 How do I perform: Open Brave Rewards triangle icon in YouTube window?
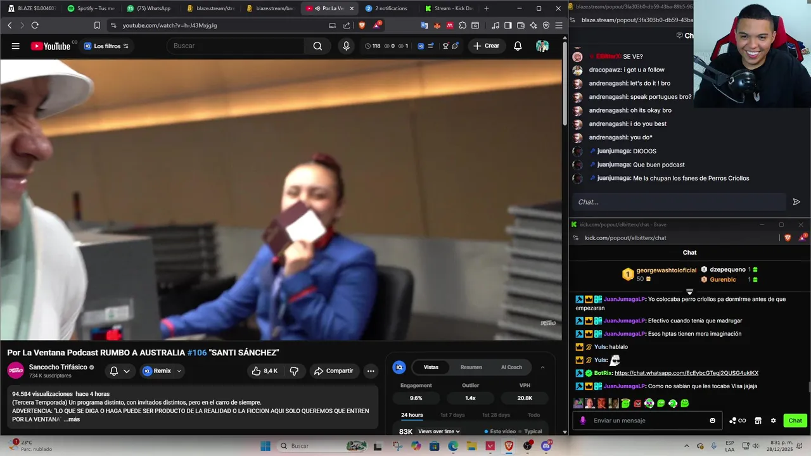(377, 25)
